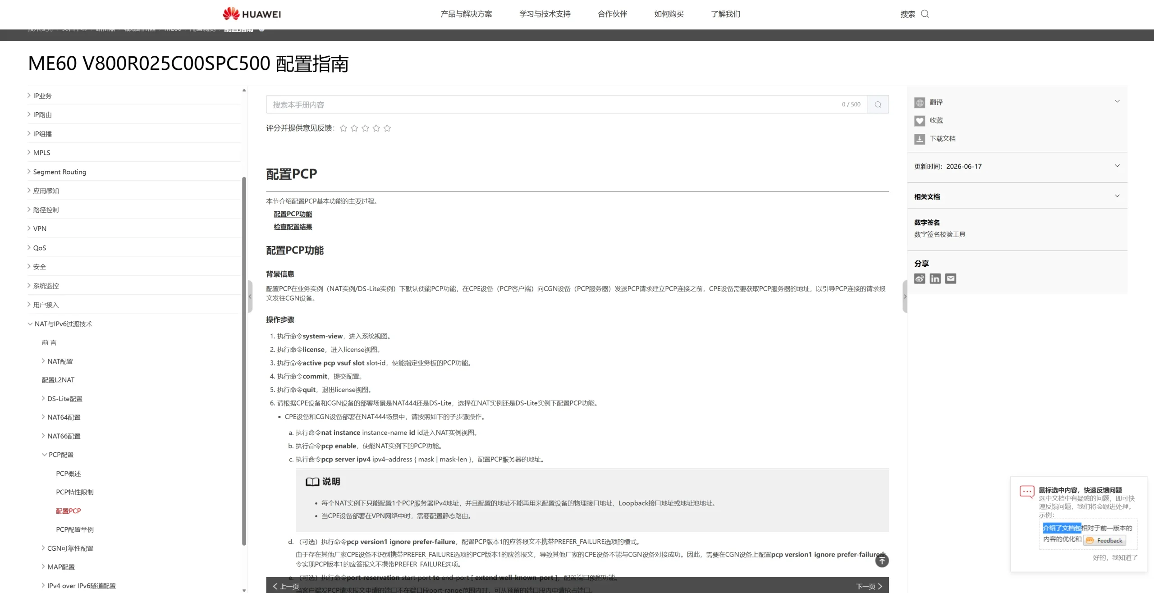
Task: Click the Feedback button in tip popup
Action: point(1105,540)
